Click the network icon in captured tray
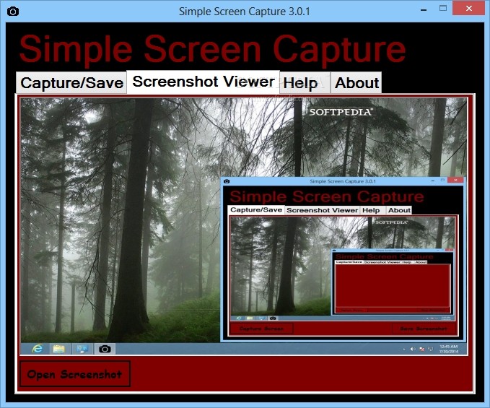The width and height of the screenshot is (490, 408). 431,349
